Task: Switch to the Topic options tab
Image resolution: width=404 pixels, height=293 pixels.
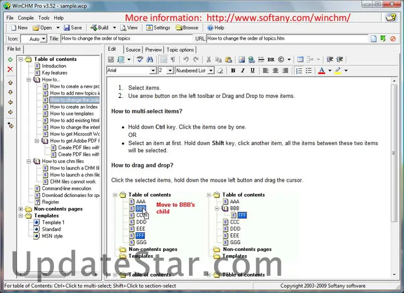Action: pyautogui.click(x=180, y=50)
